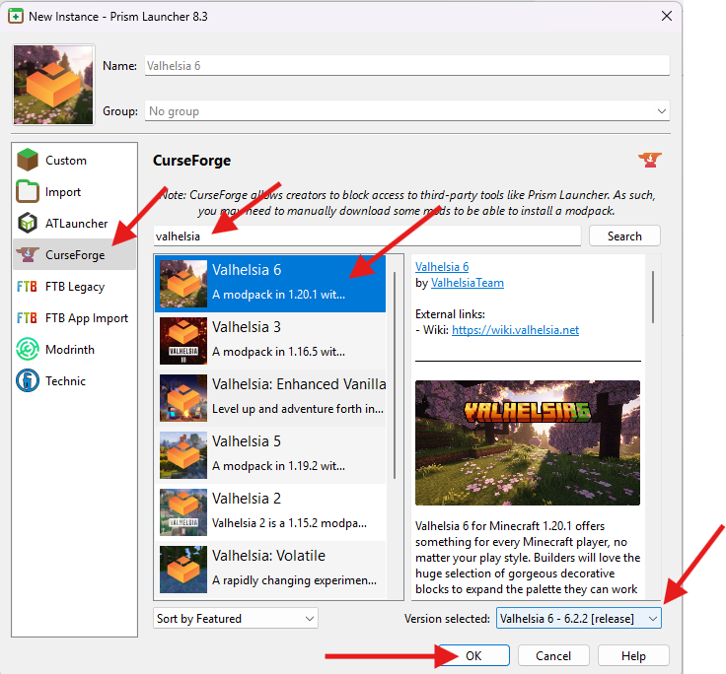Screen dimensions: 726x674
Task: Select the Custom grass block icon
Action: pyautogui.click(x=28, y=160)
